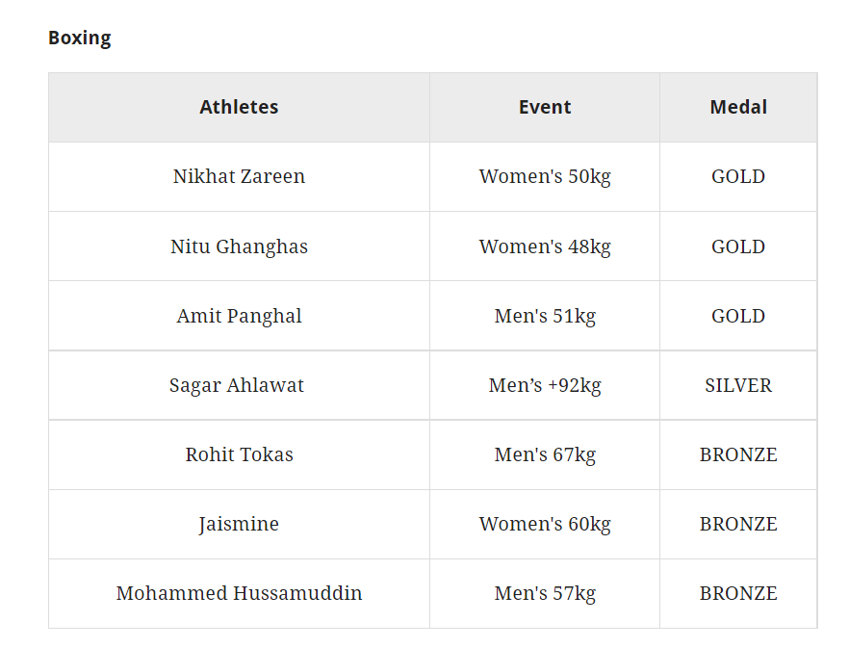Select the Women's 48kg event cell
Image resolution: width=849 pixels, height=648 pixels.
click(545, 246)
